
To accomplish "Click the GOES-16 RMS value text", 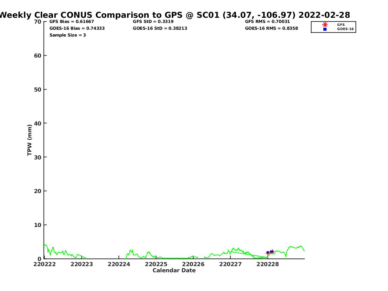I will [271, 28].
